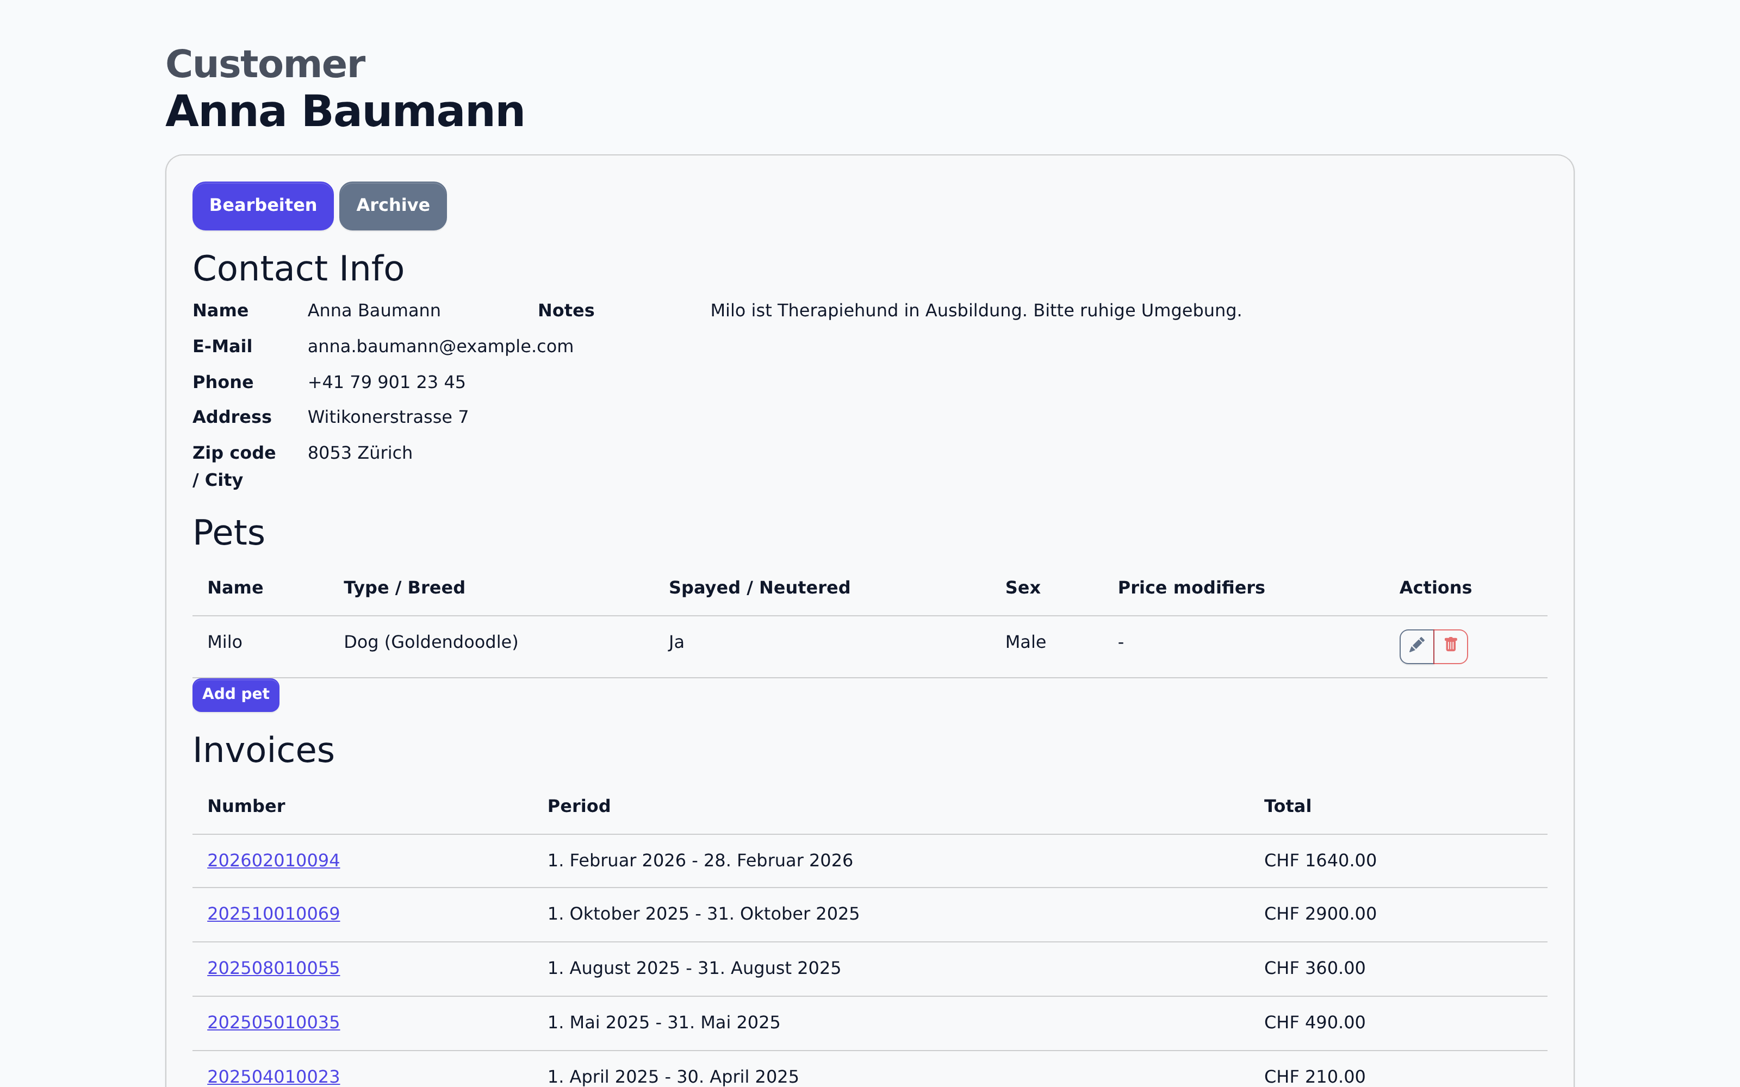Click the Period column header
The width and height of the screenshot is (1740, 1087).
coord(579,806)
